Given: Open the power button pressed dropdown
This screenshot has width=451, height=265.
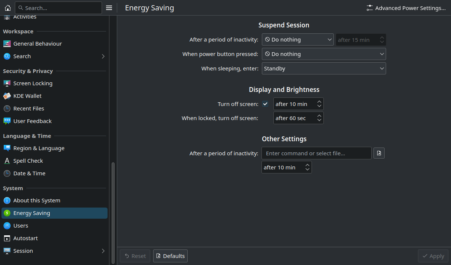Looking at the screenshot, I should pos(324,54).
